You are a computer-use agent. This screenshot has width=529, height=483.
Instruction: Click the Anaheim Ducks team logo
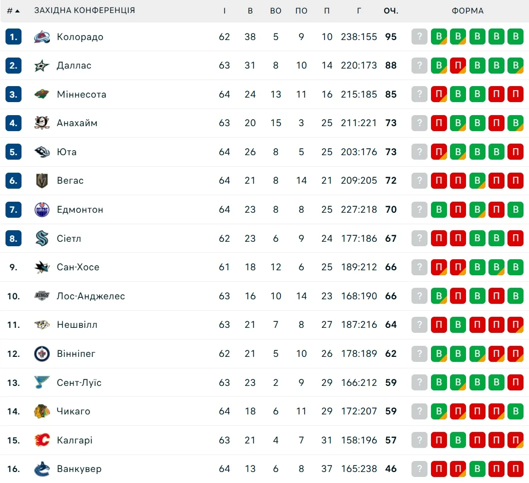[x=42, y=123]
